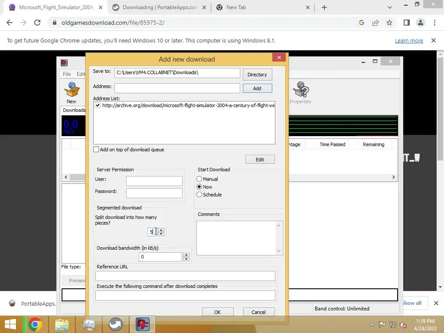444x333 pixels.
Task: Click the page's vertical scrollbar thumb
Action: [440, 109]
